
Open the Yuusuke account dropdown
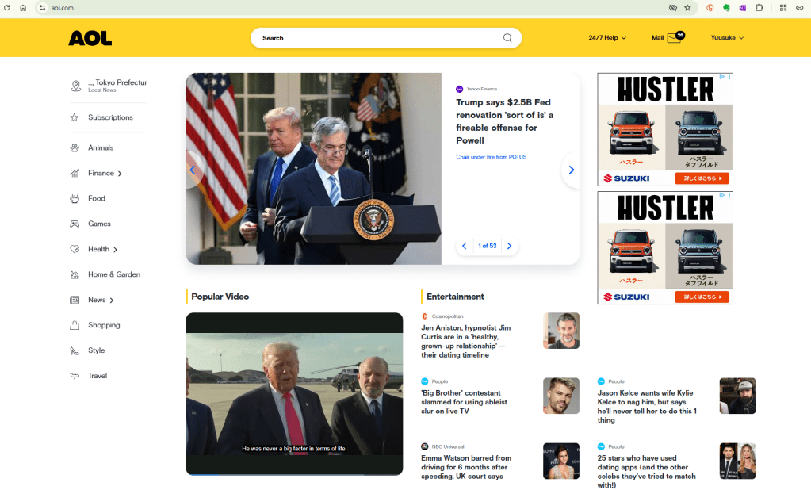click(x=727, y=38)
